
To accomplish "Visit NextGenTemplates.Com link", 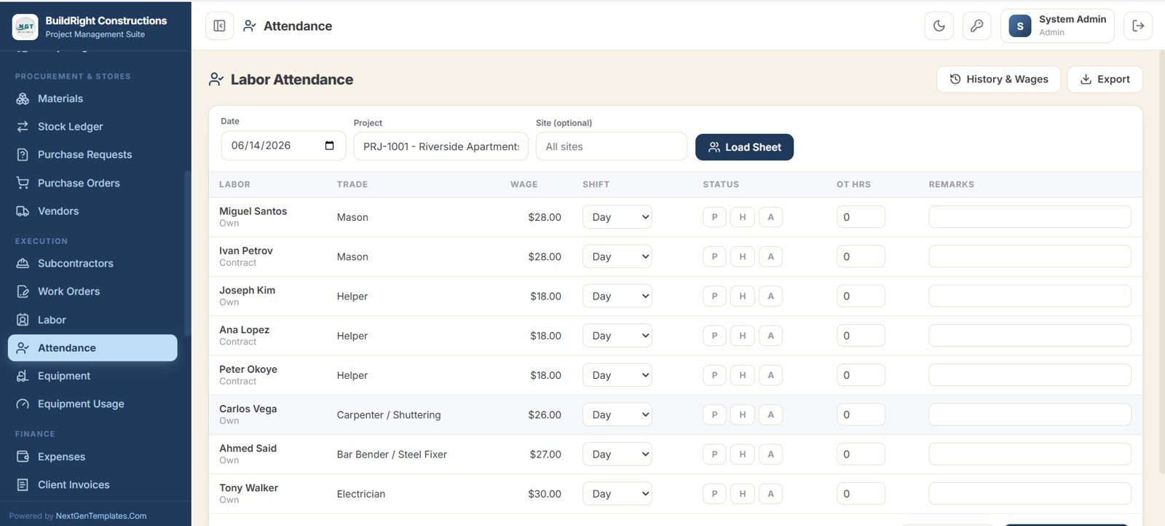I will 101,516.
